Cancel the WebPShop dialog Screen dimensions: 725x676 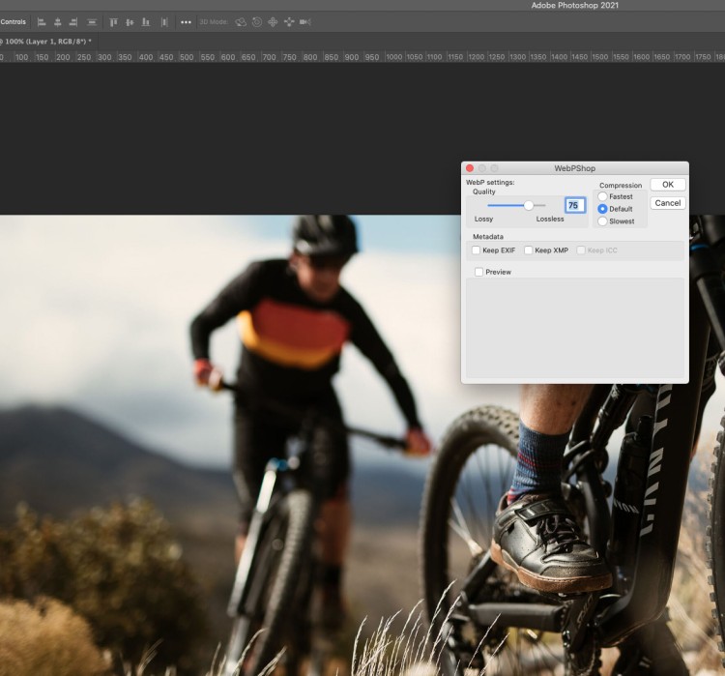tap(667, 203)
